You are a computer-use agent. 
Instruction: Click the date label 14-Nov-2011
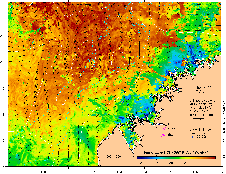pos(201,88)
